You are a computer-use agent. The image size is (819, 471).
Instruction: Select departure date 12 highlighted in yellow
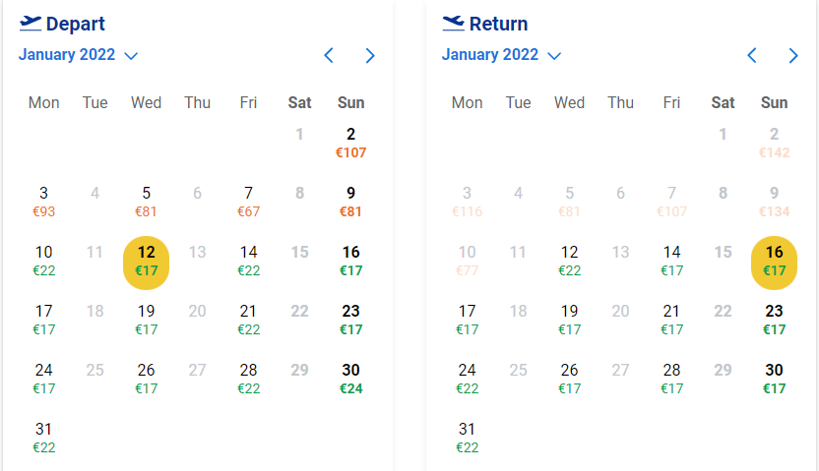point(147,263)
